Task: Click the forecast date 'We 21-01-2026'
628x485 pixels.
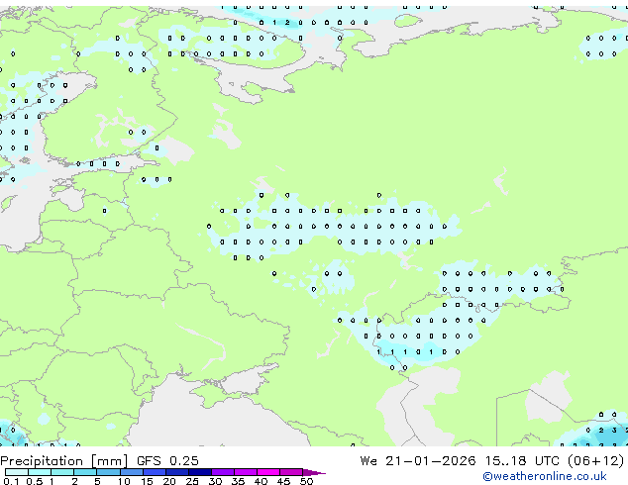Action: 418,461
